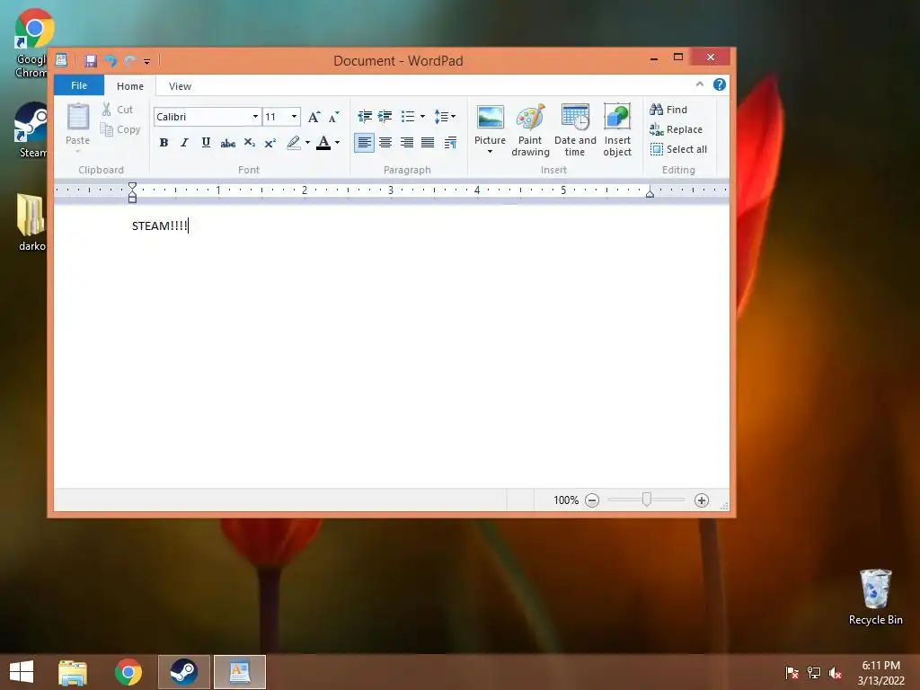Shrink the font size
The height and width of the screenshot is (690, 920).
(x=334, y=117)
